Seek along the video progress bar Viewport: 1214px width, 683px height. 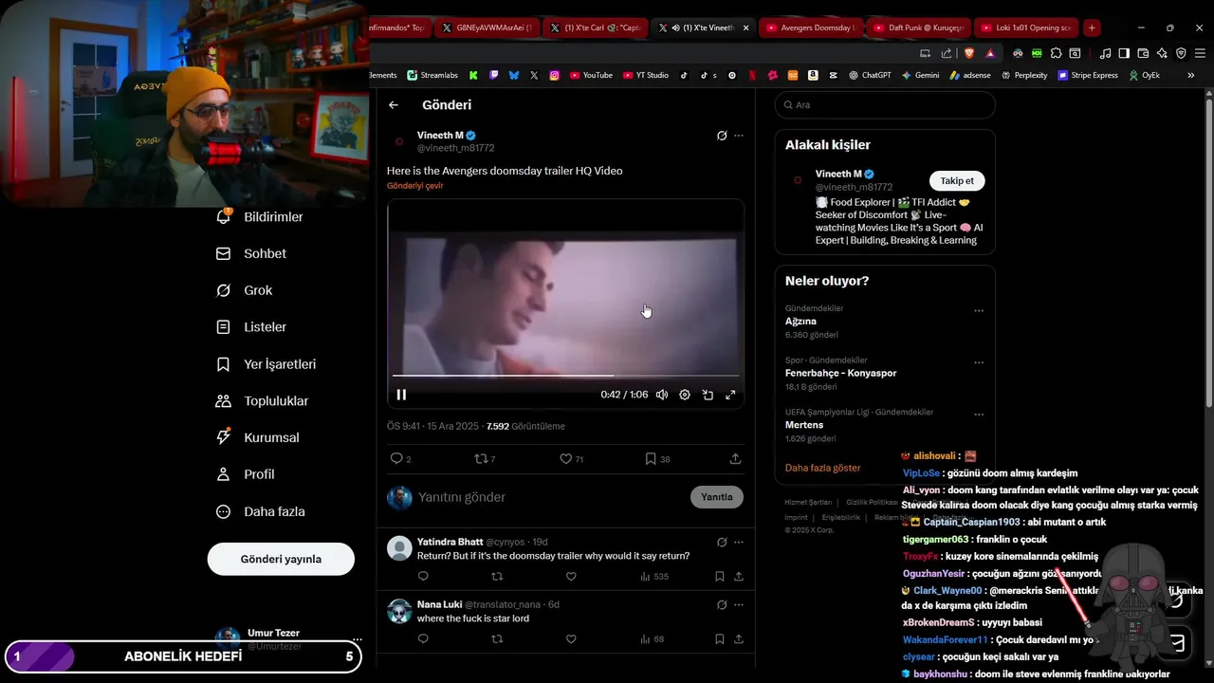coord(565,376)
